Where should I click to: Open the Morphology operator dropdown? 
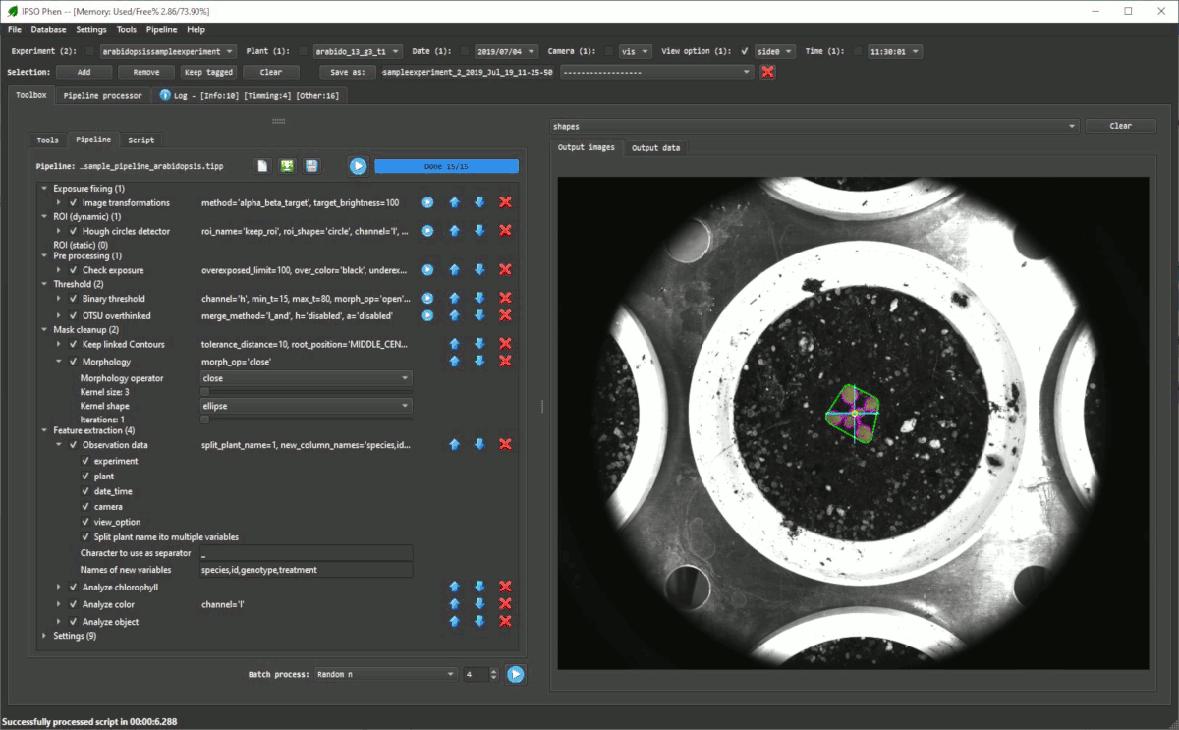tap(306, 378)
